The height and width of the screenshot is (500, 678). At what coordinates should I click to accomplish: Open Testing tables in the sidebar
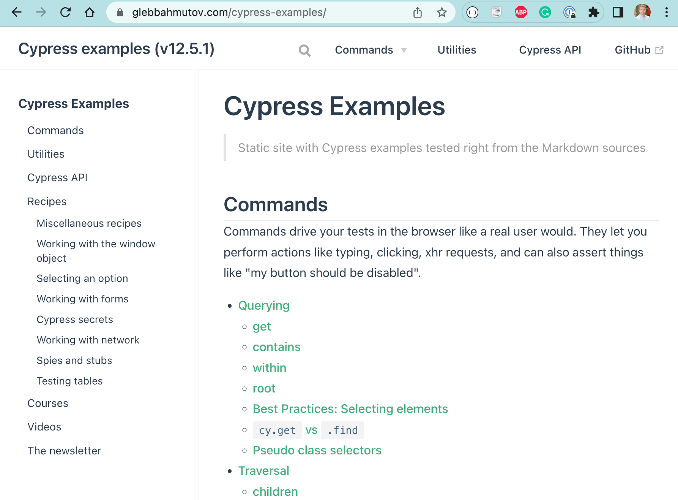click(x=69, y=381)
